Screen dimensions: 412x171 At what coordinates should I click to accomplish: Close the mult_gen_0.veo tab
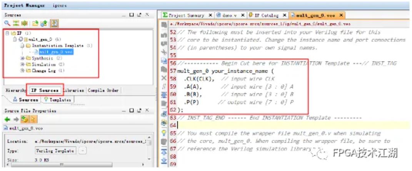tap(341, 15)
